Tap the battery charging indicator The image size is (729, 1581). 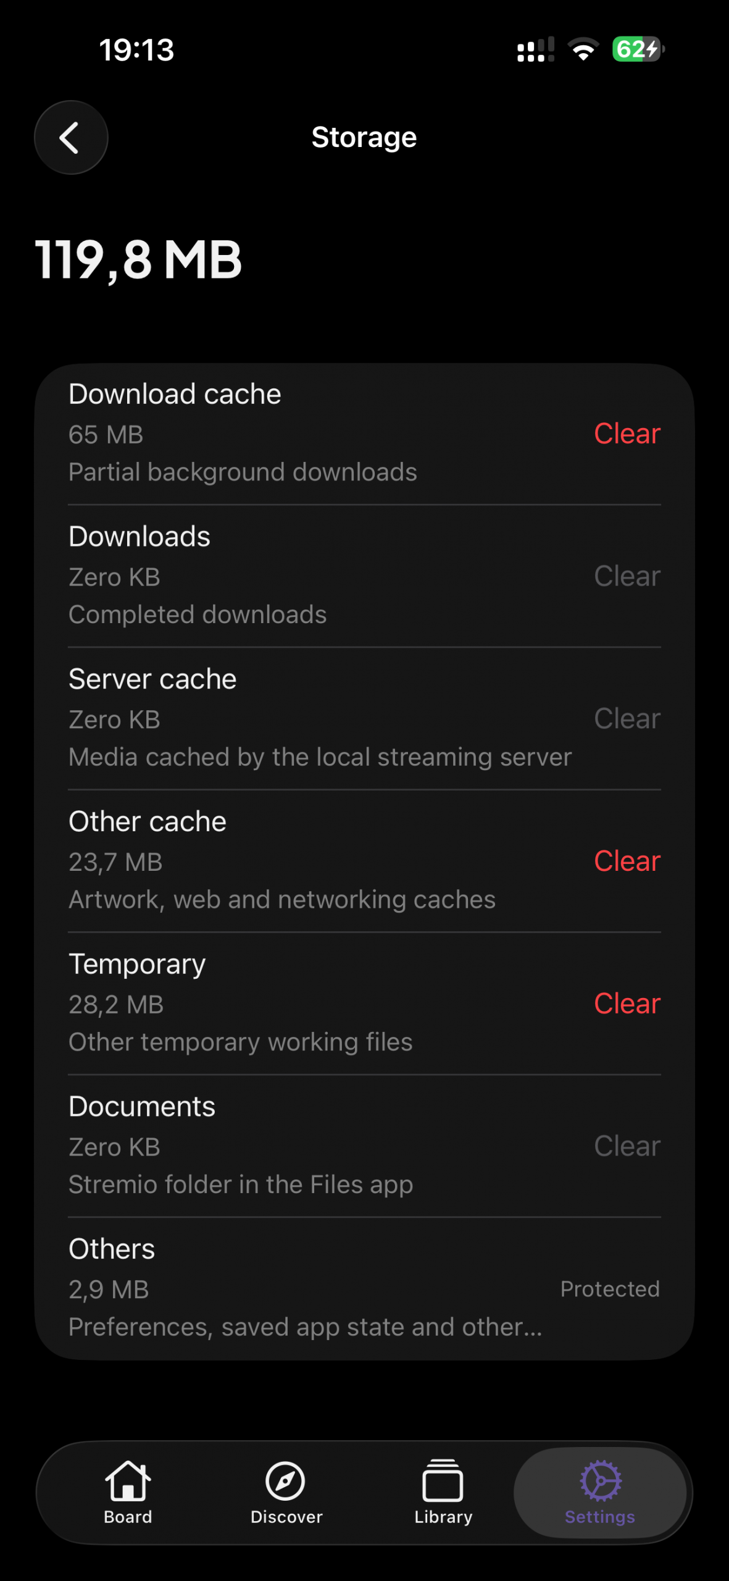638,49
